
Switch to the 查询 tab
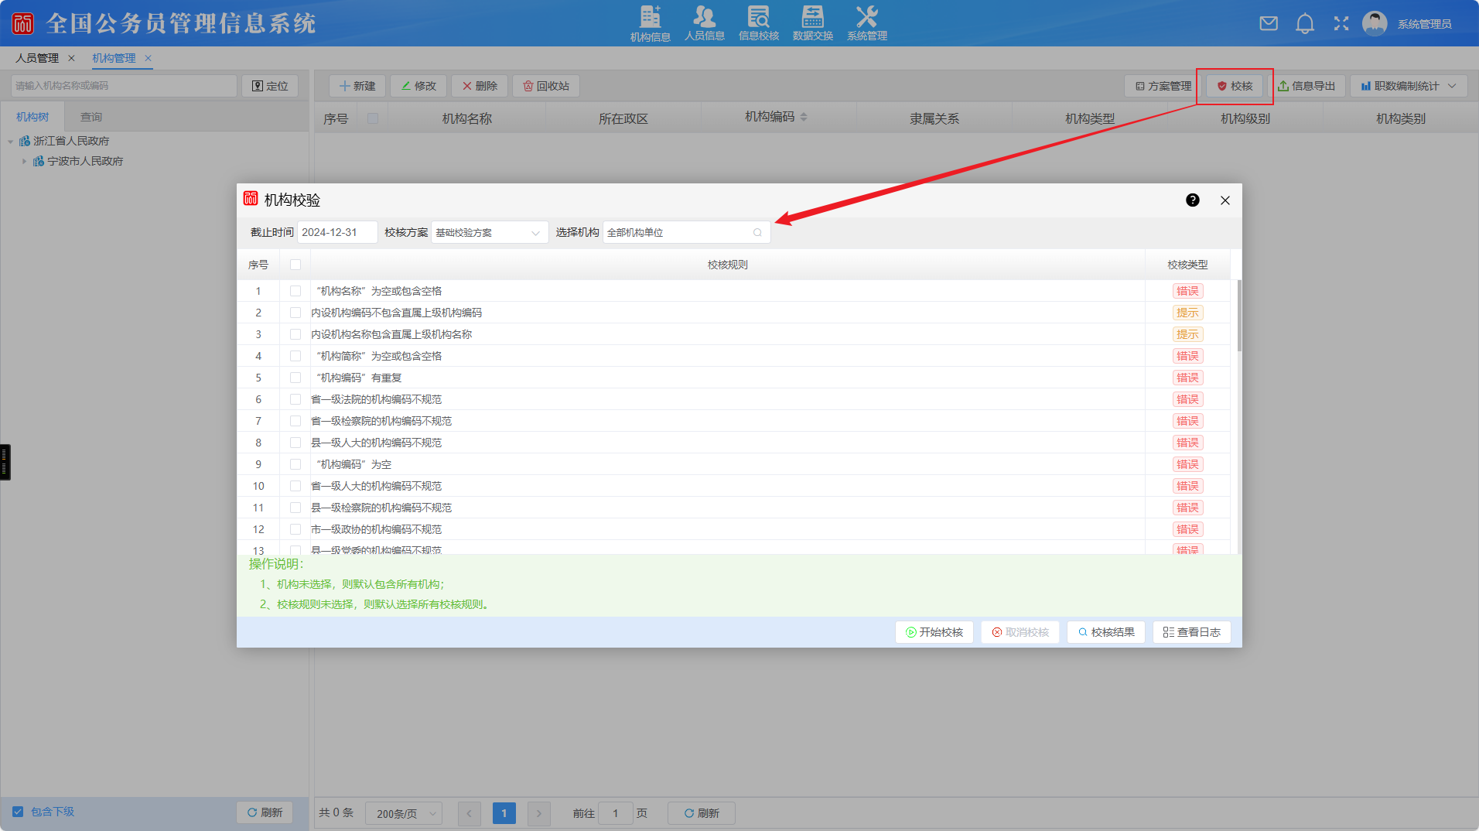(91, 117)
